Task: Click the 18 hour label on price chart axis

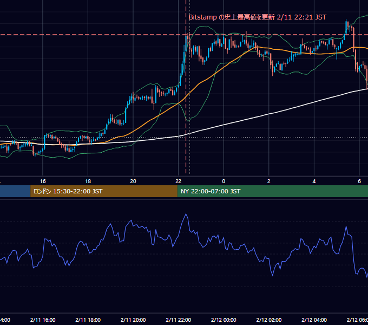Action: pos(88,181)
